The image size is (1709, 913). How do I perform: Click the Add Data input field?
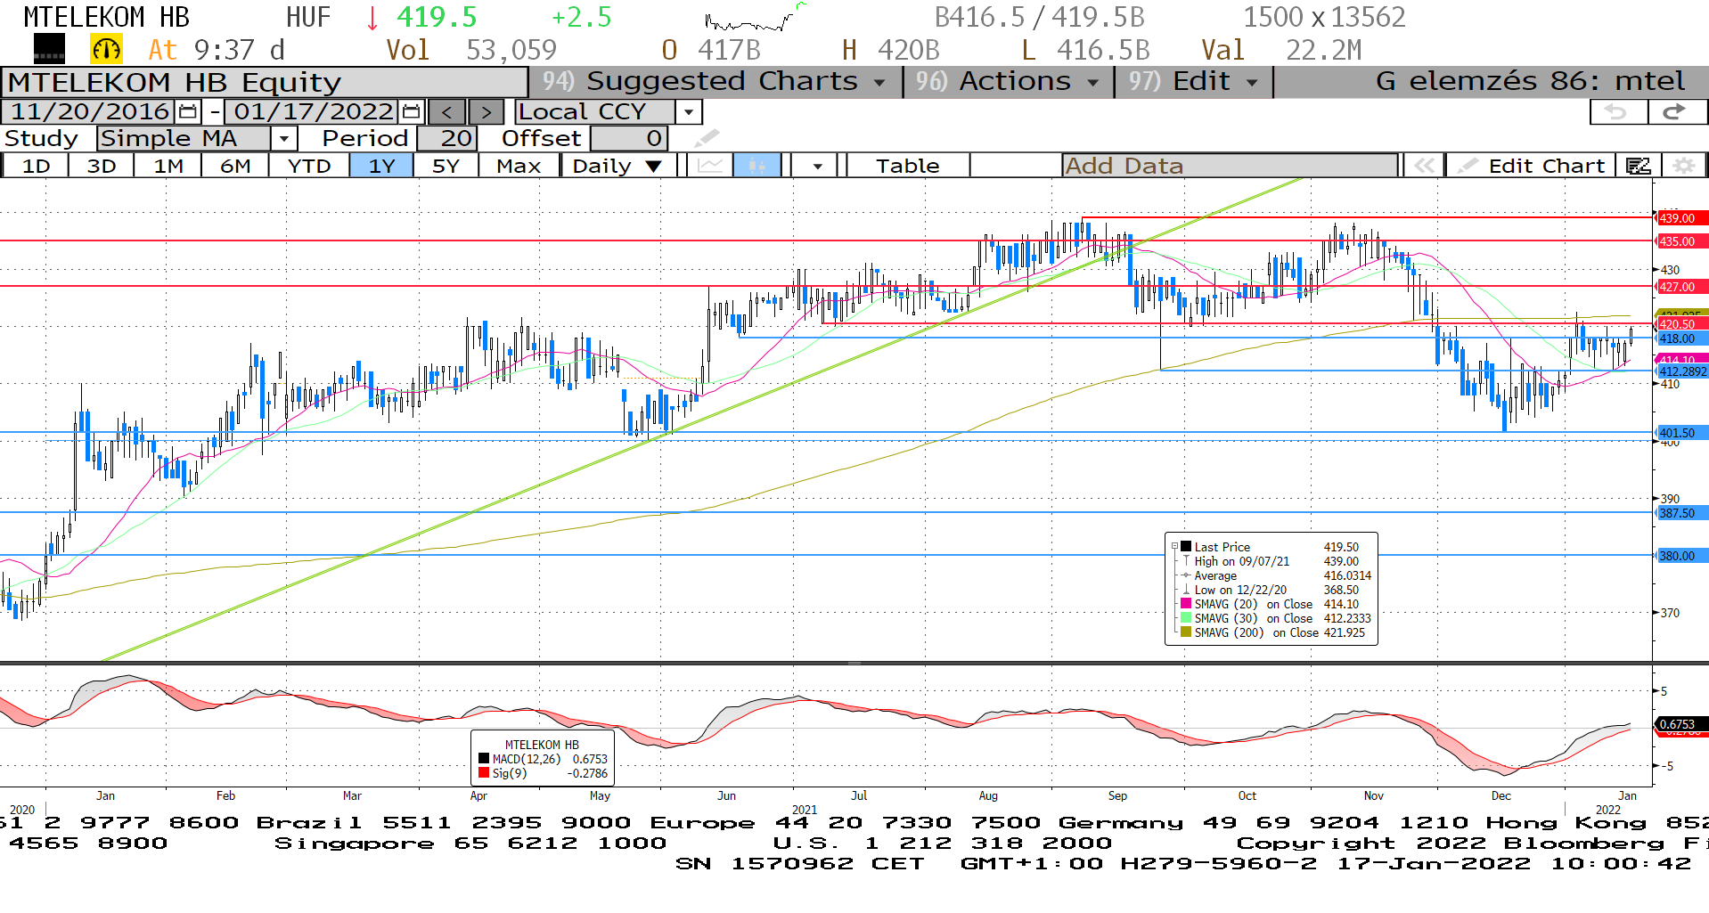click(x=1230, y=166)
